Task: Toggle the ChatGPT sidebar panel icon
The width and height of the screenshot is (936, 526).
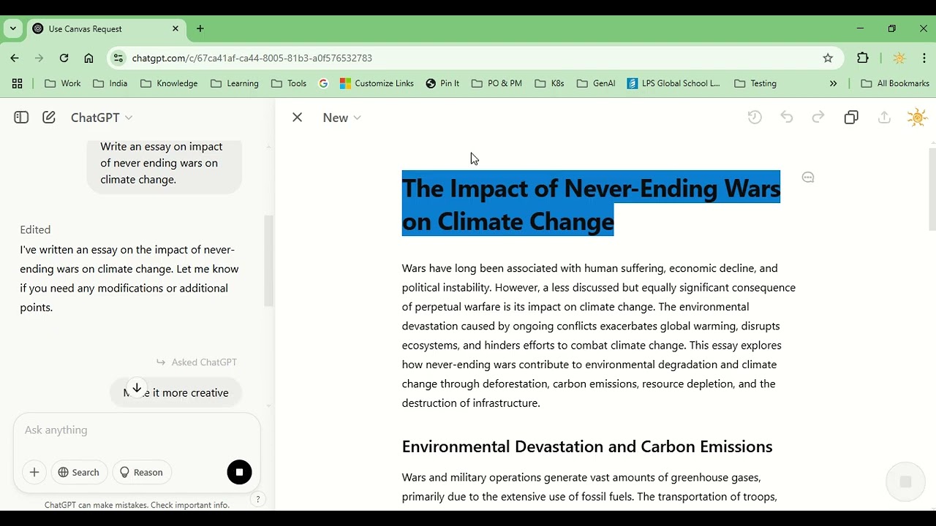Action: 21,117
